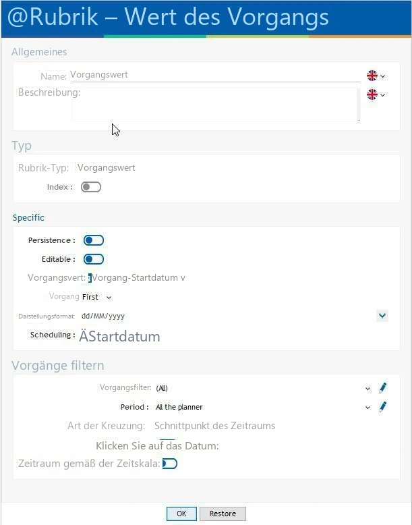This screenshot has width=412, height=525.
Task: Open the Darstellungsformat dropdown arrow
Action: tap(382, 315)
